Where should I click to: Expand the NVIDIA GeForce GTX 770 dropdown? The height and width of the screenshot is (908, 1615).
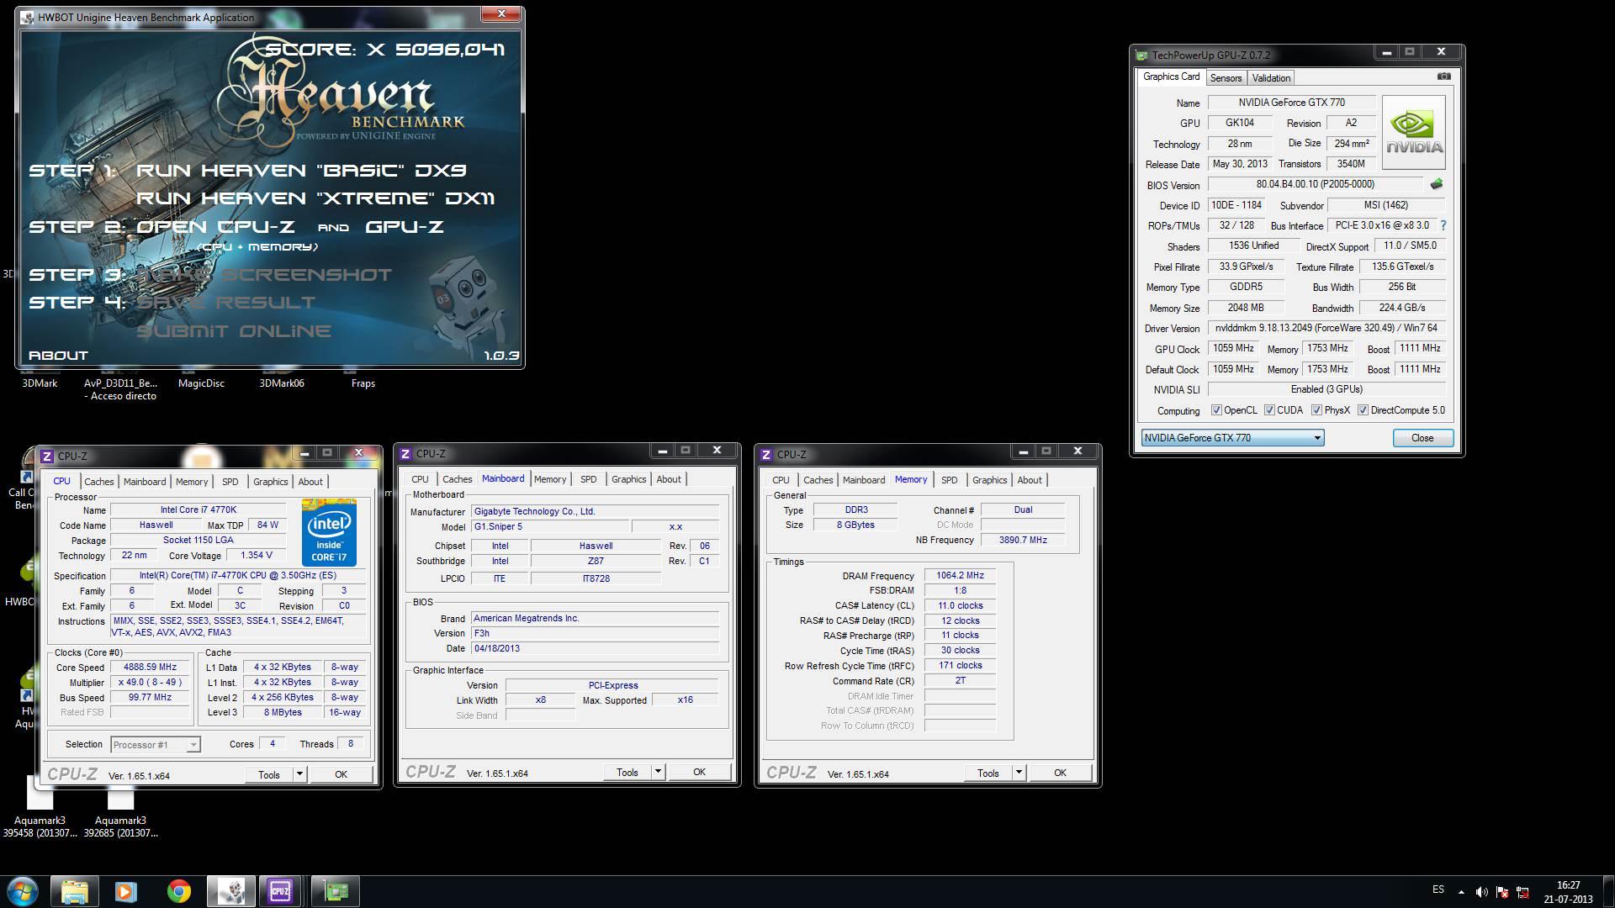(1317, 438)
